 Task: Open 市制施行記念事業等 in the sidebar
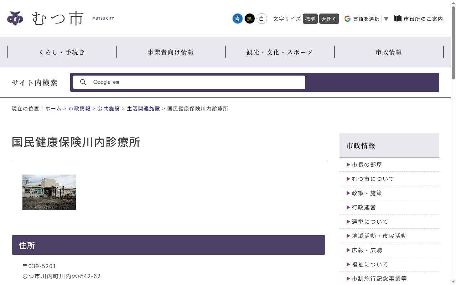[379, 279]
